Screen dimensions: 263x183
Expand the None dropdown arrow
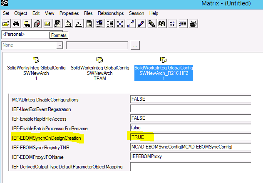point(60,45)
